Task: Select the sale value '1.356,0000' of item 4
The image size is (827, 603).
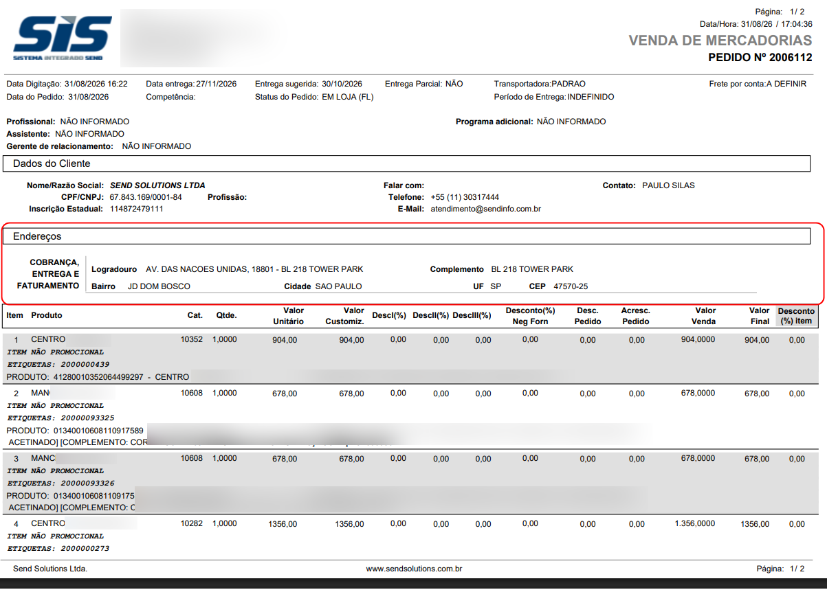Action: coord(695,523)
